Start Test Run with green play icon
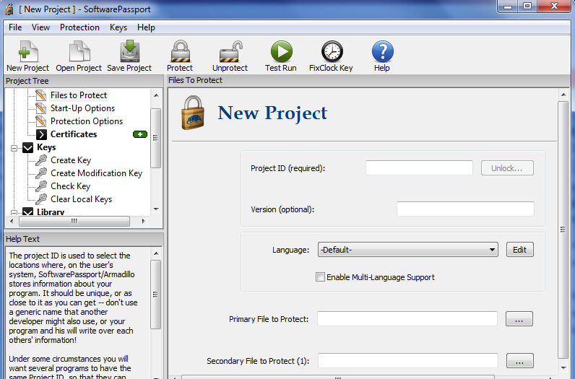The height and width of the screenshot is (379, 575). pos(282,51)
